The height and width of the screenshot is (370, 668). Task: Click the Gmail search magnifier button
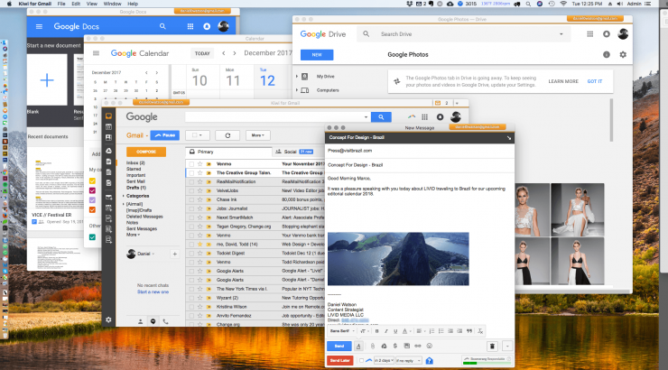coord(381,117)
